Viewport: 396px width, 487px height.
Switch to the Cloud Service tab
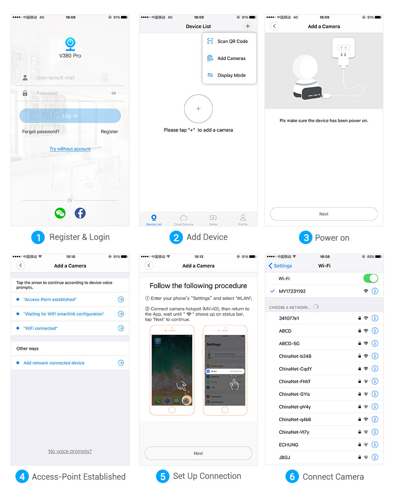click(x=183, y=220)
